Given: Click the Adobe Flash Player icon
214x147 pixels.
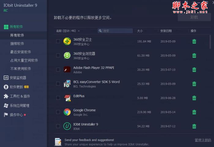Looking at the screenshot, I should tap(67, 70).
